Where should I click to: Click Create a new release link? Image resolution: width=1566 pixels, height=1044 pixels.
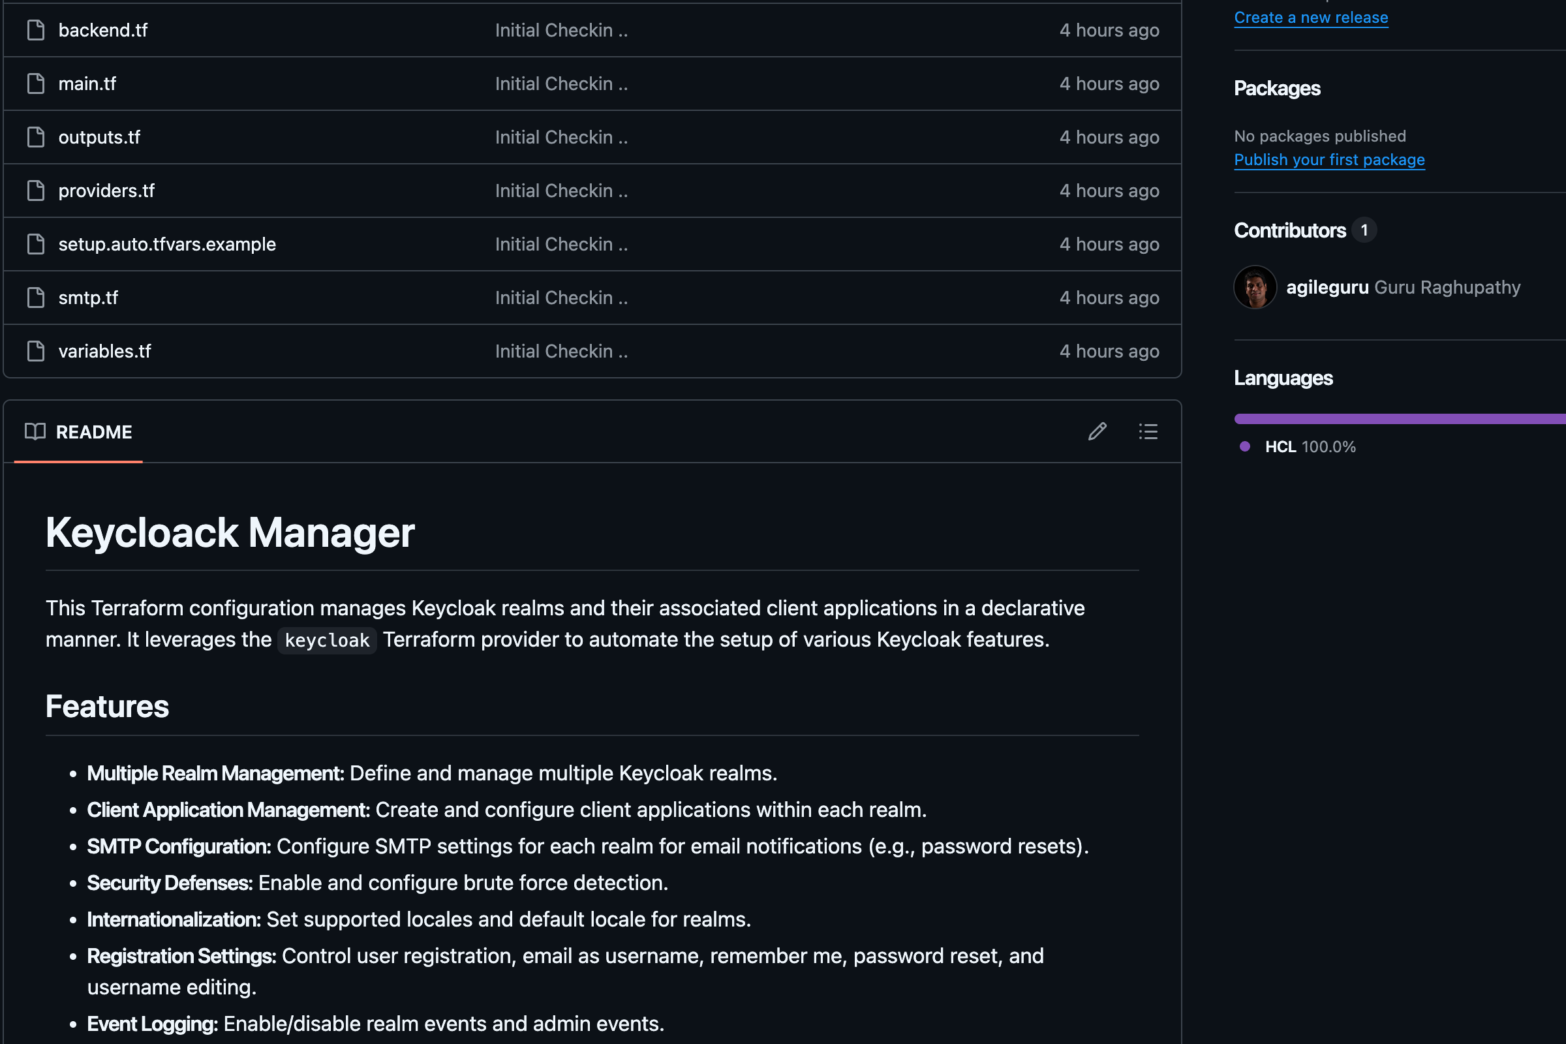[1310, 18]
